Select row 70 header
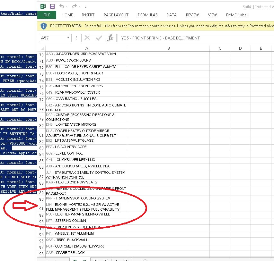 pos(41,55)
